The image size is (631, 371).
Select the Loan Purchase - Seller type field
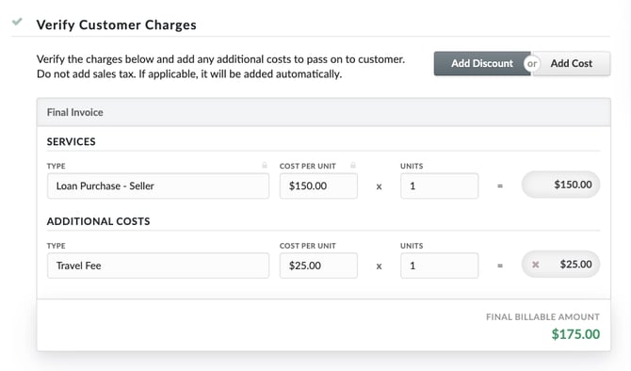[x=158, y=185]
